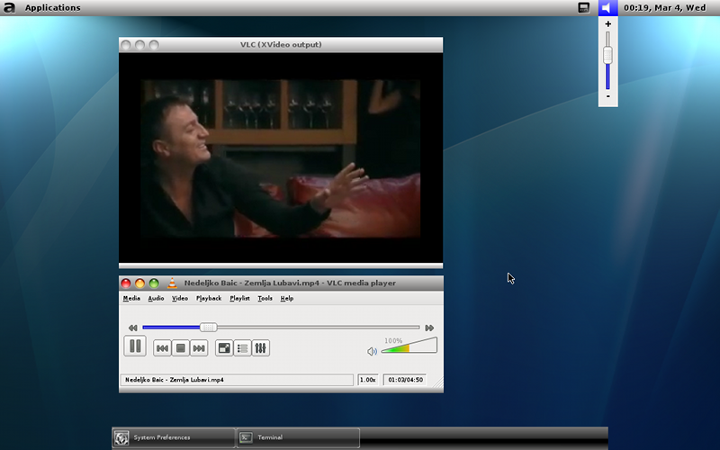The image size is (720, 450).
Task: Click the VLC cone icon in title bar
Action: (x=172, y=283)
